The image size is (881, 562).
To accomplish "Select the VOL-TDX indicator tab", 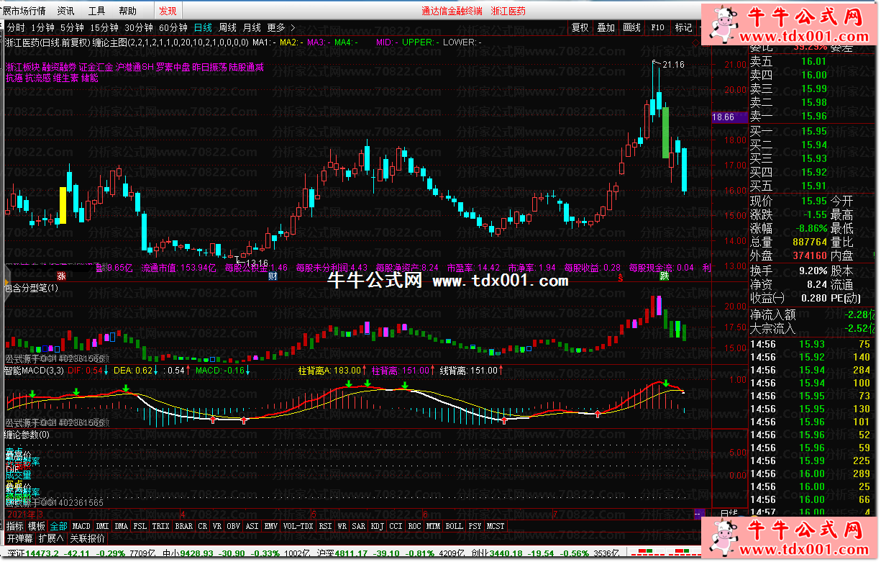I will [298, 526].
